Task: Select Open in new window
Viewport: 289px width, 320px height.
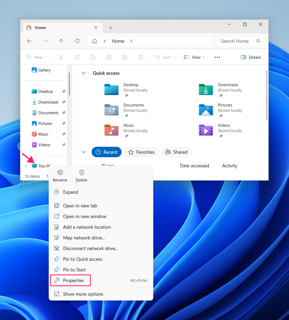Action: [x=101, y=216]
